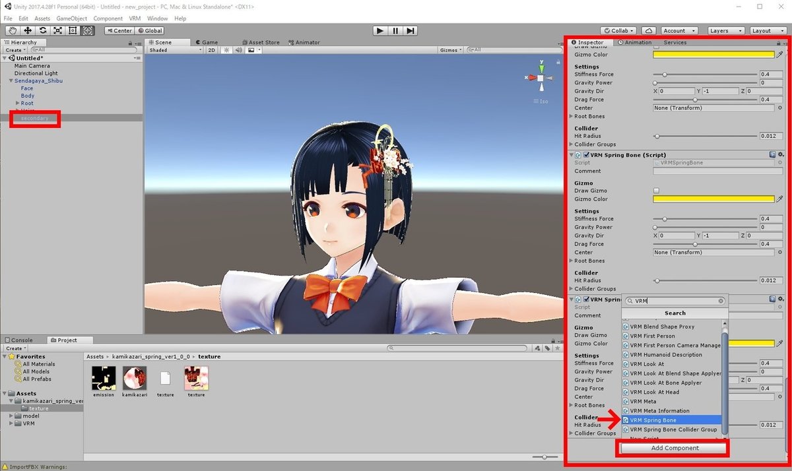Open the Component menu

(x=108, y=18)
